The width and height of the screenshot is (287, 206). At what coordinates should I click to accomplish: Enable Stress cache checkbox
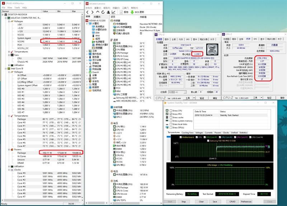coord(171,118)
